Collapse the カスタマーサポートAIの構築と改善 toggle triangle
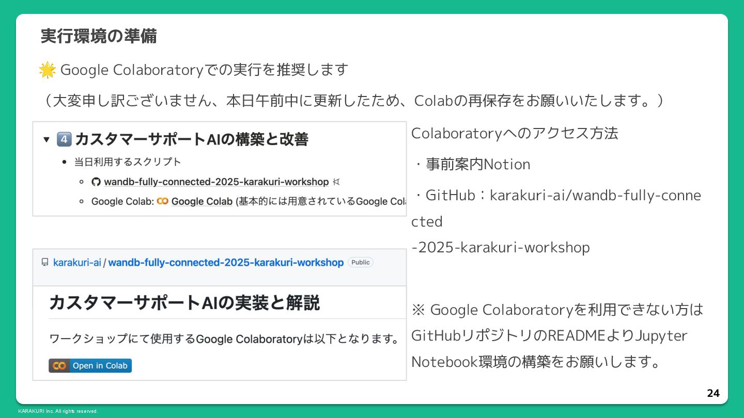Screen dimensions: 744x418 [47, 139]
